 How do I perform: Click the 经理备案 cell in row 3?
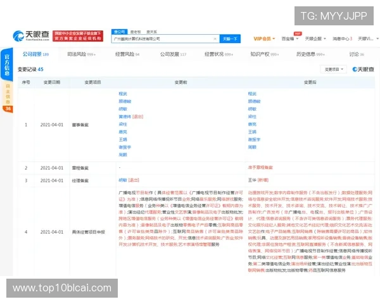pyautogui.click(x=80, y=180)
